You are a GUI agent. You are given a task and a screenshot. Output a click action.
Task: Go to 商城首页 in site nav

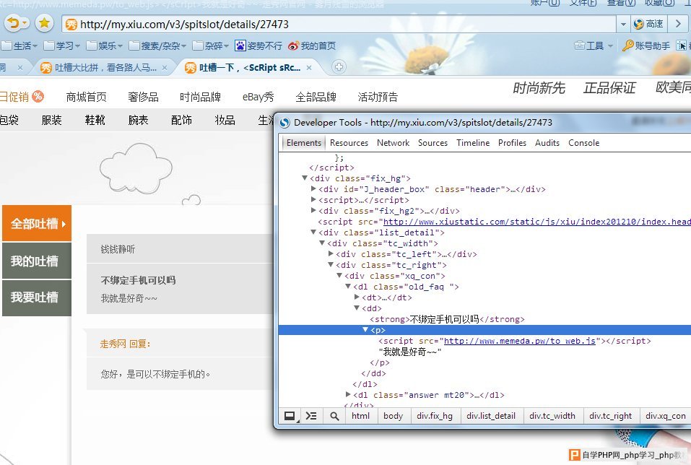87,97
